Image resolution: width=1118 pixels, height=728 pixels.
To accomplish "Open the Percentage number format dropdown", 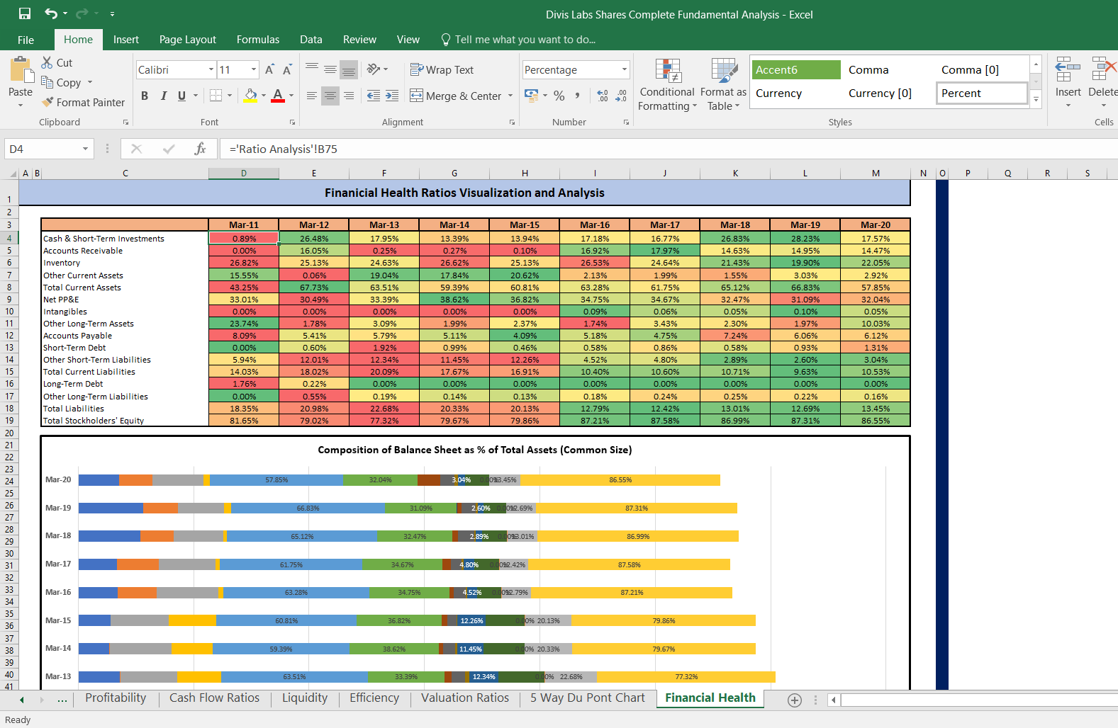I will point(625,69).
